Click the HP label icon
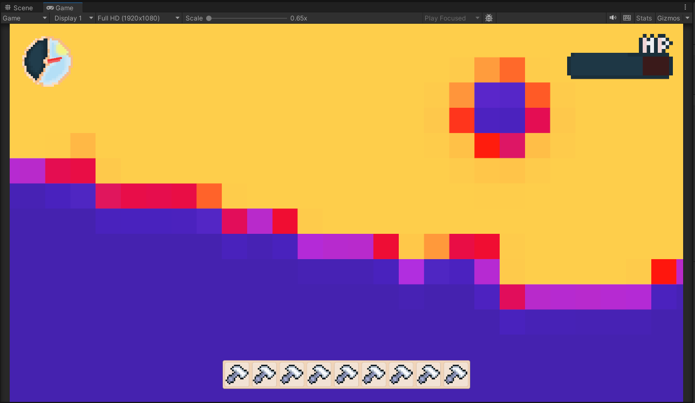The height and width of the screenshot is (403, 695). point(655,44)
